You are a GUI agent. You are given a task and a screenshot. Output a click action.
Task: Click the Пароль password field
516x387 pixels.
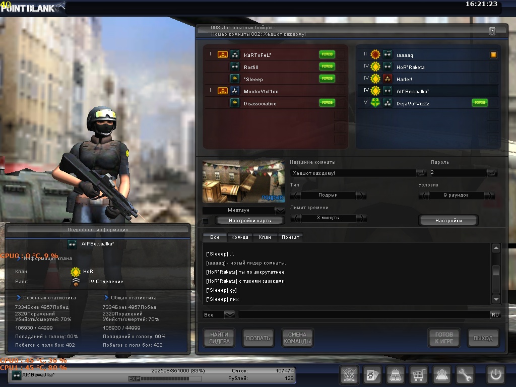[x=458, y=172]
